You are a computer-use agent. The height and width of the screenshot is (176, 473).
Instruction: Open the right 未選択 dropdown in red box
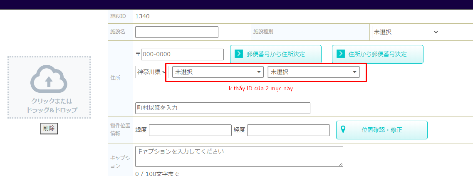tap(313, 72)
